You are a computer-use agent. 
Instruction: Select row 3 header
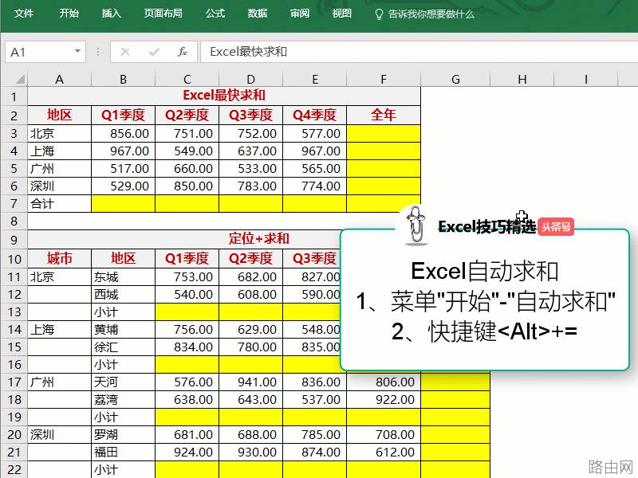point(14,133)
